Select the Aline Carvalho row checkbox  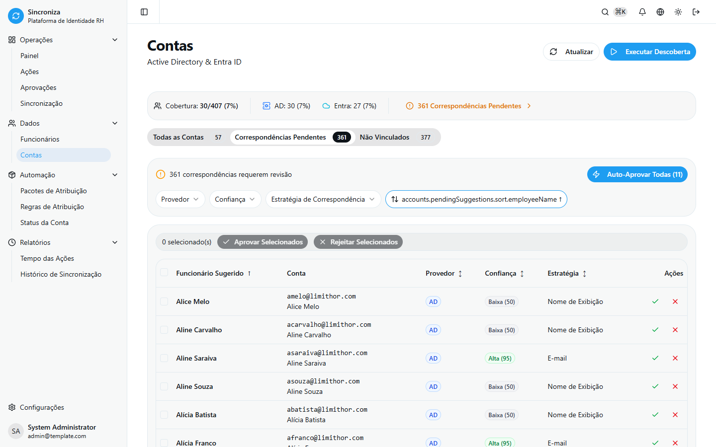[164, 330]
